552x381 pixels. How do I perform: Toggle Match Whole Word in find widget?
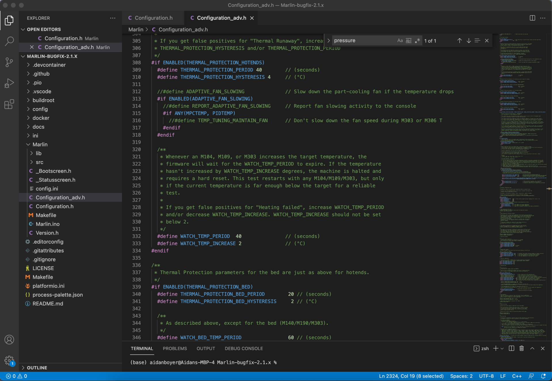pyautogui.click(x=408, y=41)
